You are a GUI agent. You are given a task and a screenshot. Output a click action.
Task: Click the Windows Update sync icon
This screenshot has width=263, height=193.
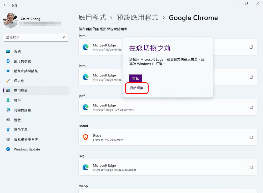point(8,149)
